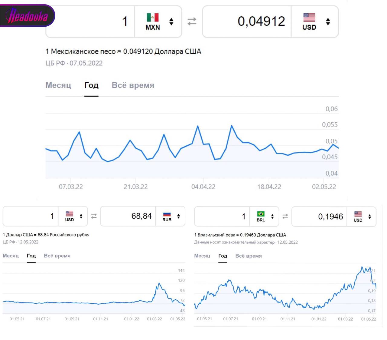
Task: Swap BRL and USD currencies
Action: (285, 216)
